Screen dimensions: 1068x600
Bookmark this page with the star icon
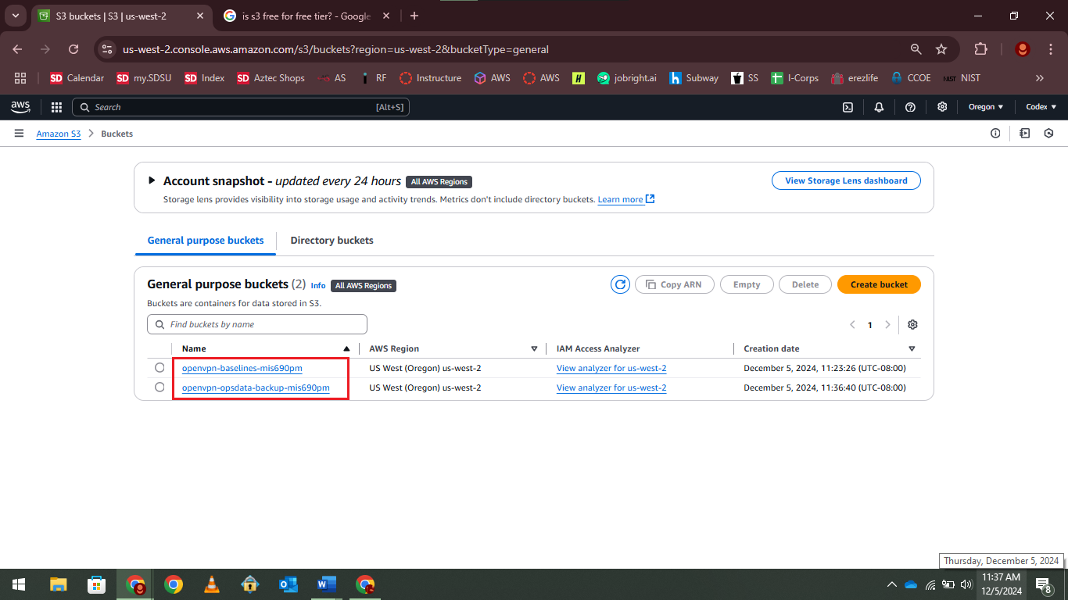[x=941, y=49]
